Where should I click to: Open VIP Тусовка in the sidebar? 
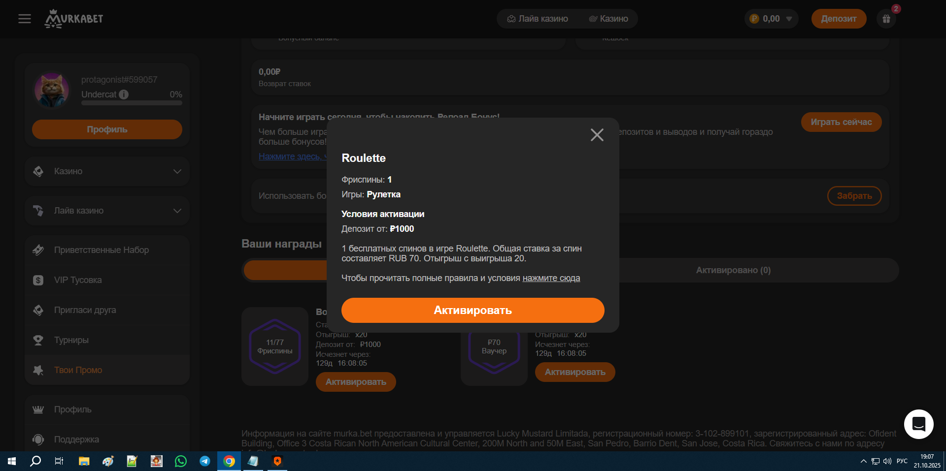click(x=78, y=280)
